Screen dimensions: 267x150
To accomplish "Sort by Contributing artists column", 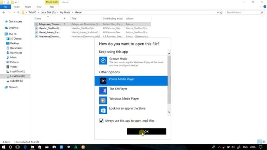I will [x=113, y=18].
